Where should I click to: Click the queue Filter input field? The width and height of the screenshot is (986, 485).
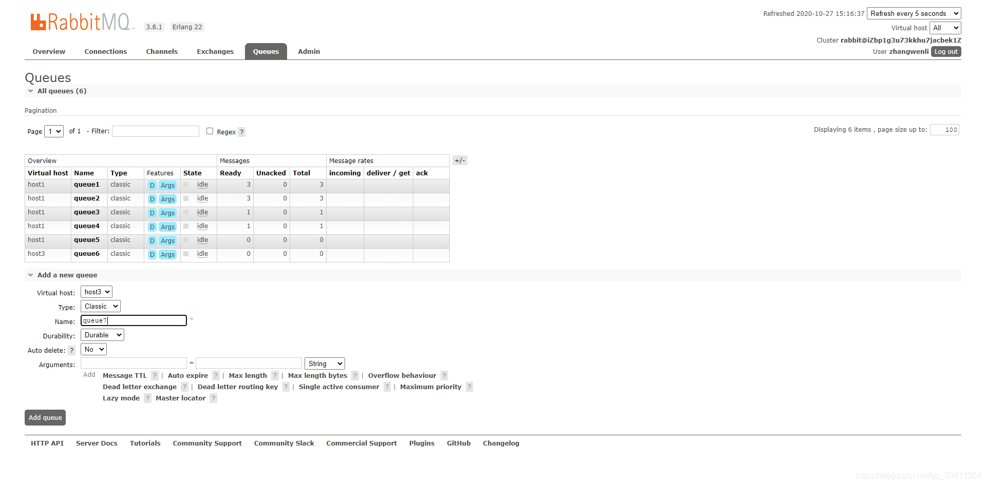point(156,131)
